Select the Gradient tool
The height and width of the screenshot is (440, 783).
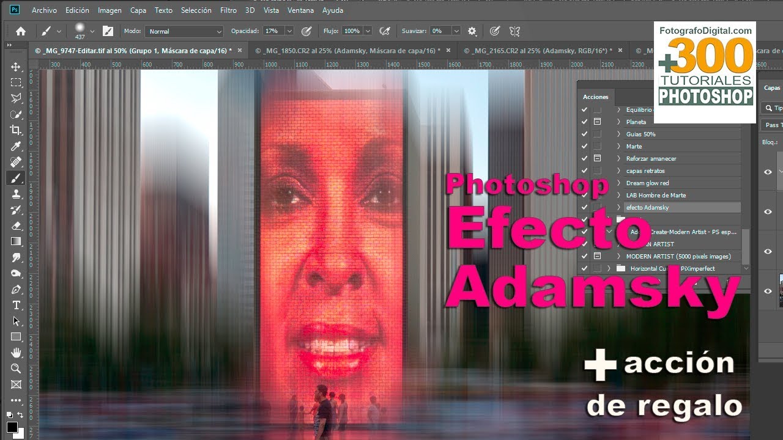pos(16,241)
